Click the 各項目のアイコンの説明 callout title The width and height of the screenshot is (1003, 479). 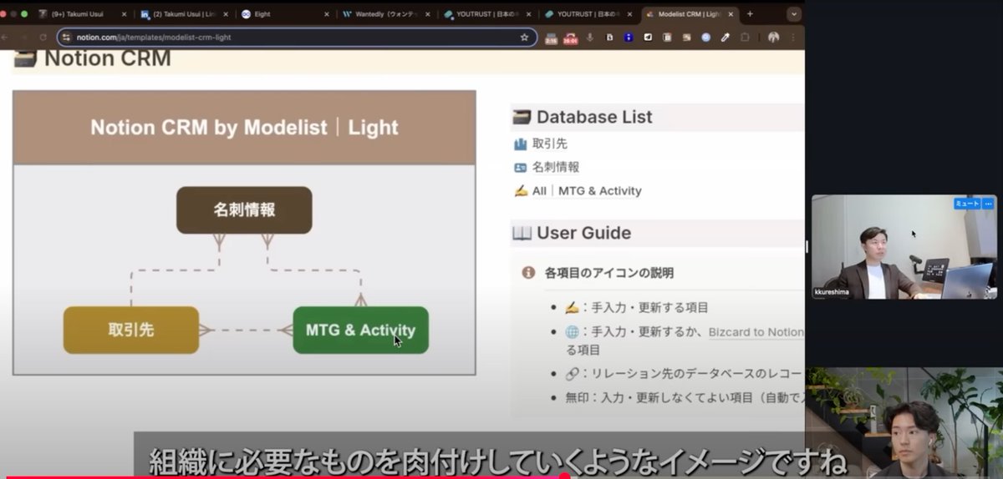point(608,273)
